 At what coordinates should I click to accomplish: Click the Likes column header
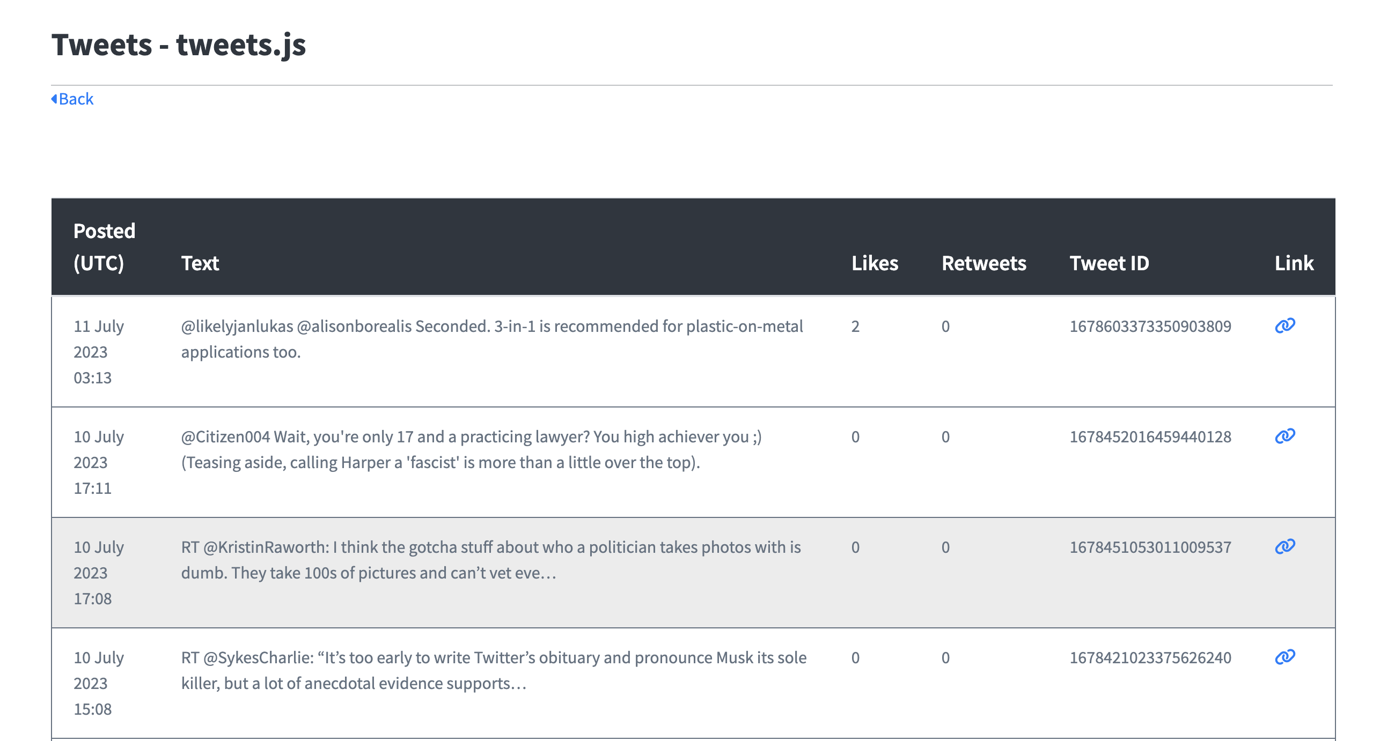coord(875,263)
